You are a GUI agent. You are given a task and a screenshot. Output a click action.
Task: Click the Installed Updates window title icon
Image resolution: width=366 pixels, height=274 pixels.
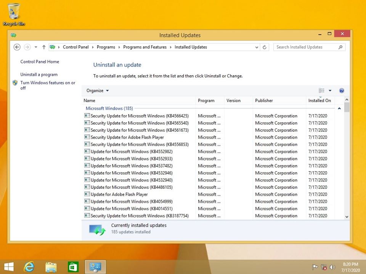pyautogui.click(x=14, y=35)
